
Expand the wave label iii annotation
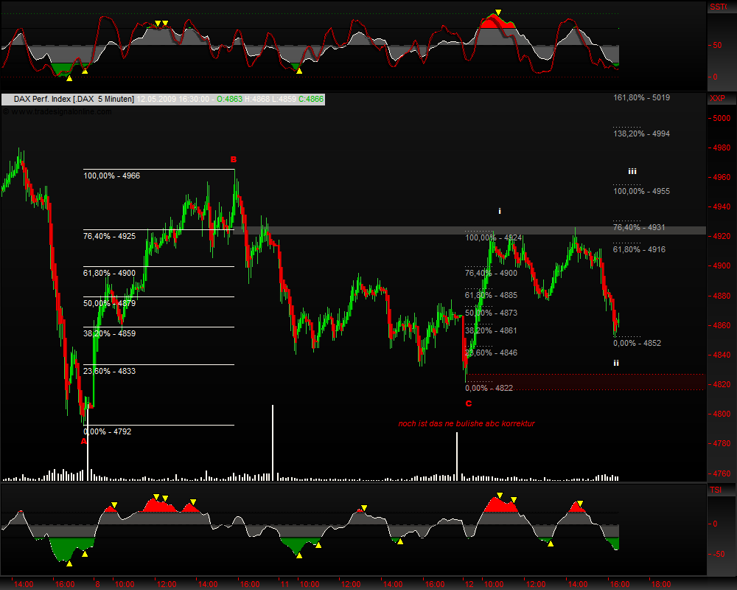click(632, 171)
